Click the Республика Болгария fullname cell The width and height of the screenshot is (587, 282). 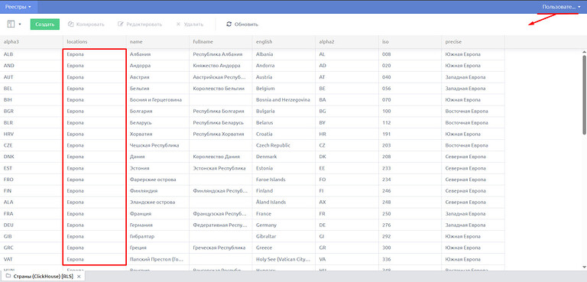[221, 112]
